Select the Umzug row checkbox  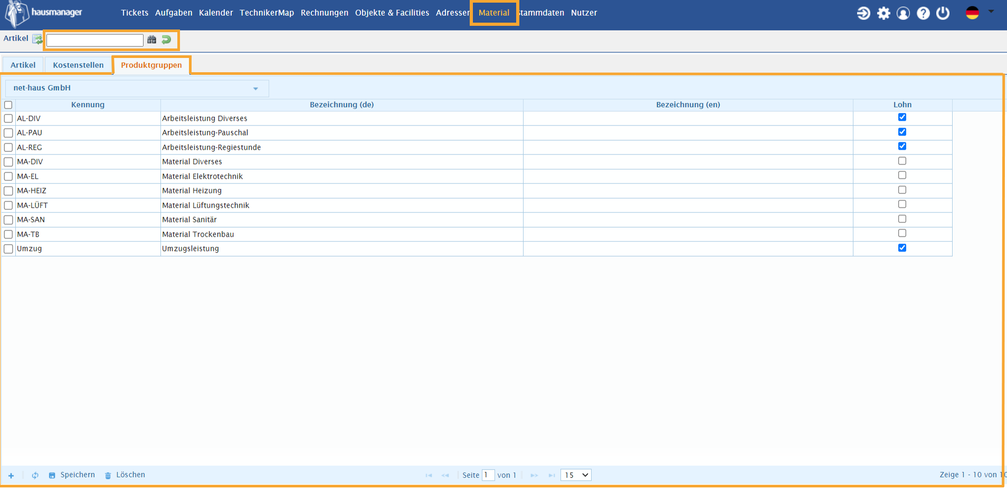pos(8,249)
